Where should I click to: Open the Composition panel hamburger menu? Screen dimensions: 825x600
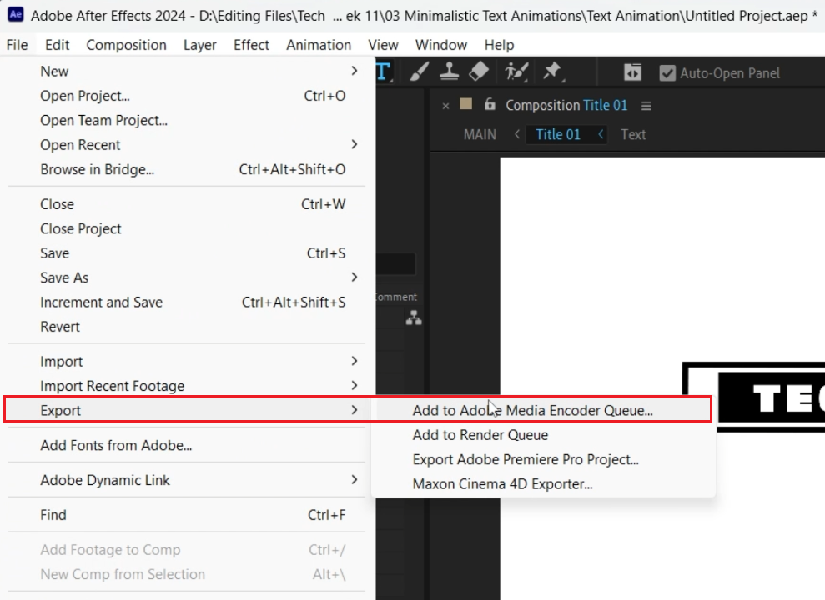(x=646, y=106)
